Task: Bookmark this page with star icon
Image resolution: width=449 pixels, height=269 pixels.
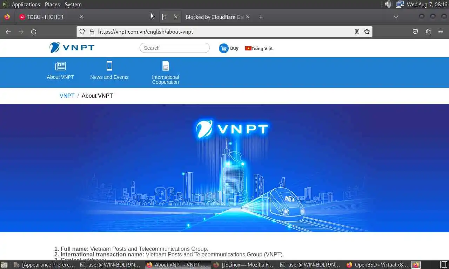Action: (367, 32)
